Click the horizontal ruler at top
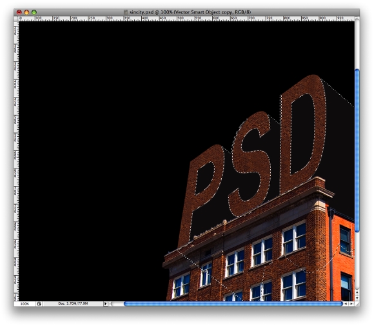Viewport: 374px width, 326px height. 186,19
